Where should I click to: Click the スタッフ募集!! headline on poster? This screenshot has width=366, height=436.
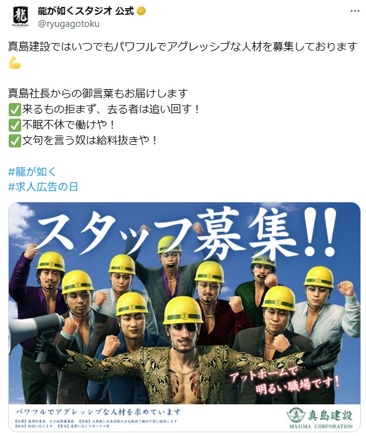(186, 232)
